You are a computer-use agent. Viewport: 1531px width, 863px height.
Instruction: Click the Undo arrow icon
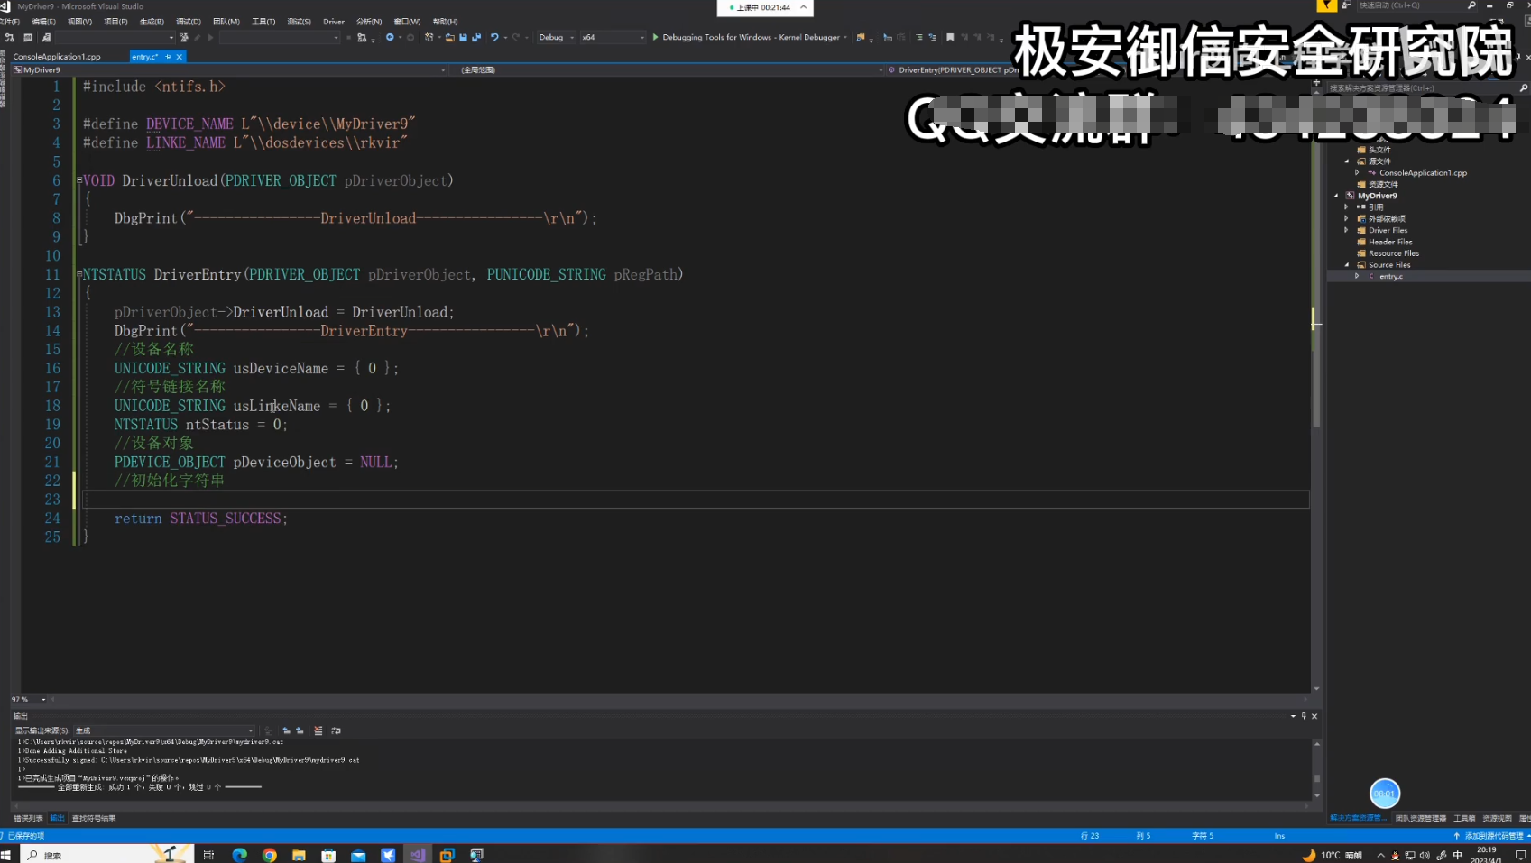(x=494, y=38)
